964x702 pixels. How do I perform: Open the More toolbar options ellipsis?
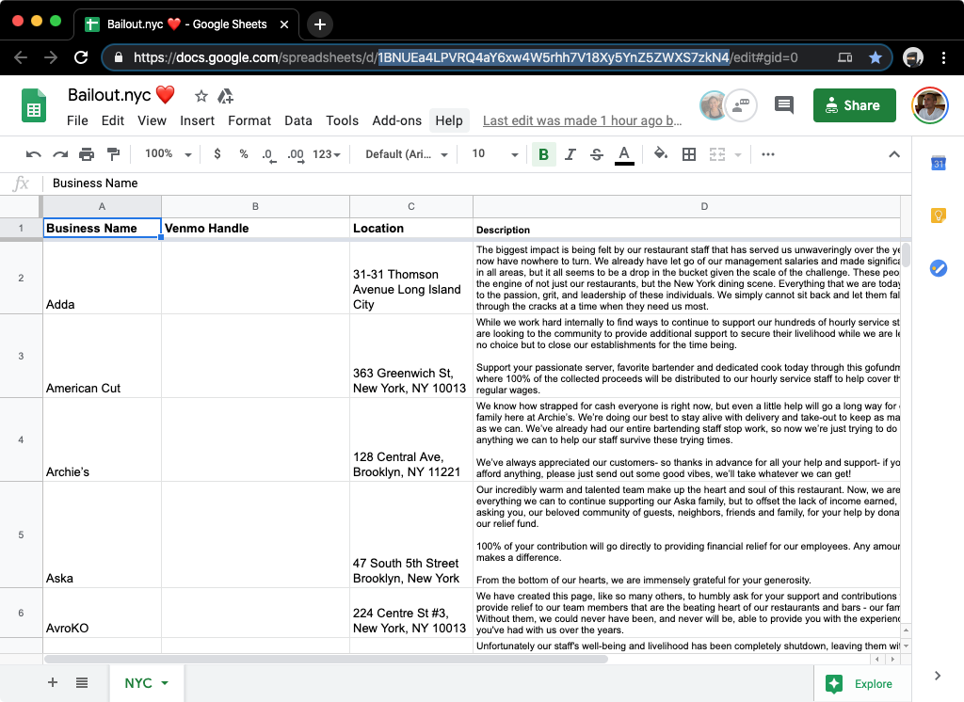[768, 154]
